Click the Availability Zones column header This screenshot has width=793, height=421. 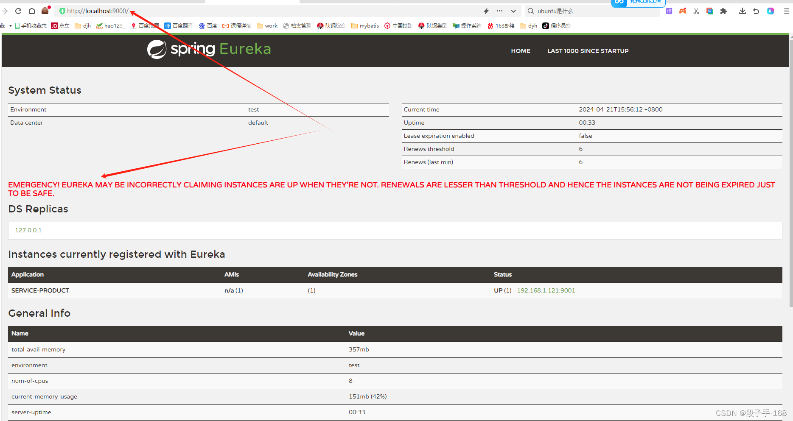click(x=333, y=275)
